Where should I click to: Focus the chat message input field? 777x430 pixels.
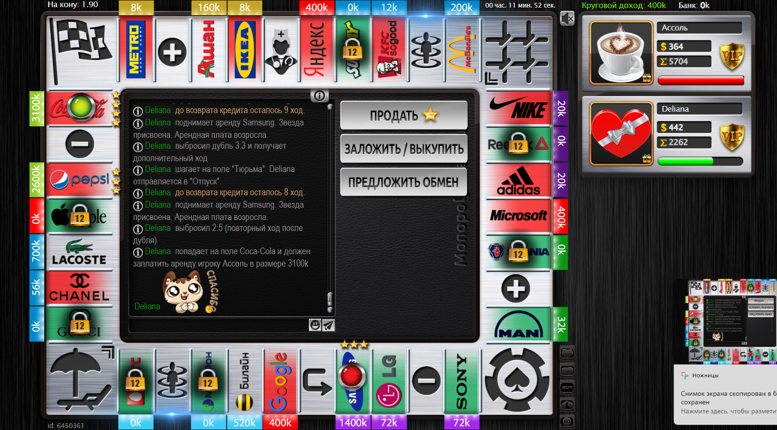tap(219, 325)
